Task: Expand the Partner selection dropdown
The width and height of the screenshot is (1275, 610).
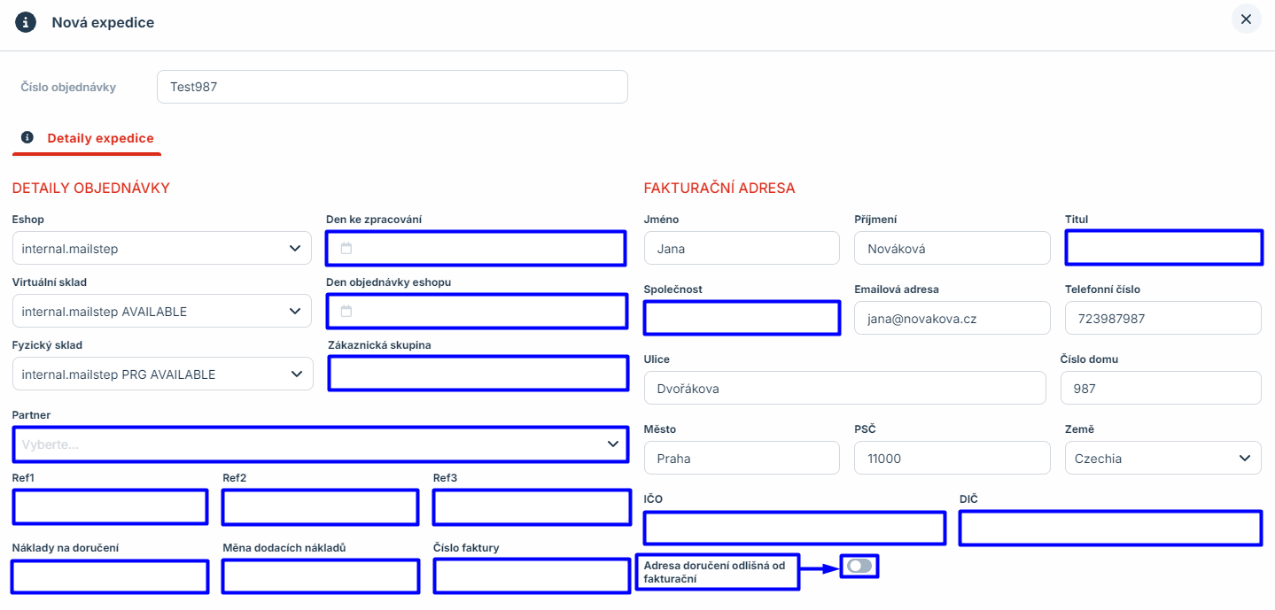Action: [320, 444]
